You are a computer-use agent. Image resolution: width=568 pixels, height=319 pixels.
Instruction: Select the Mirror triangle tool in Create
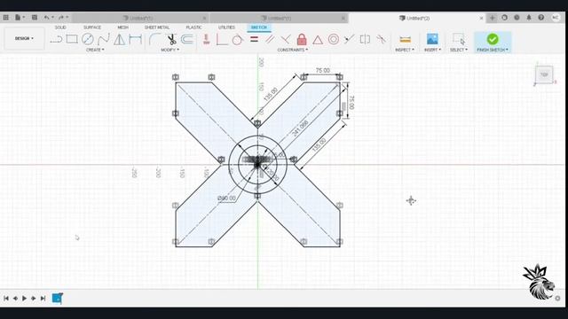point(120,39)
